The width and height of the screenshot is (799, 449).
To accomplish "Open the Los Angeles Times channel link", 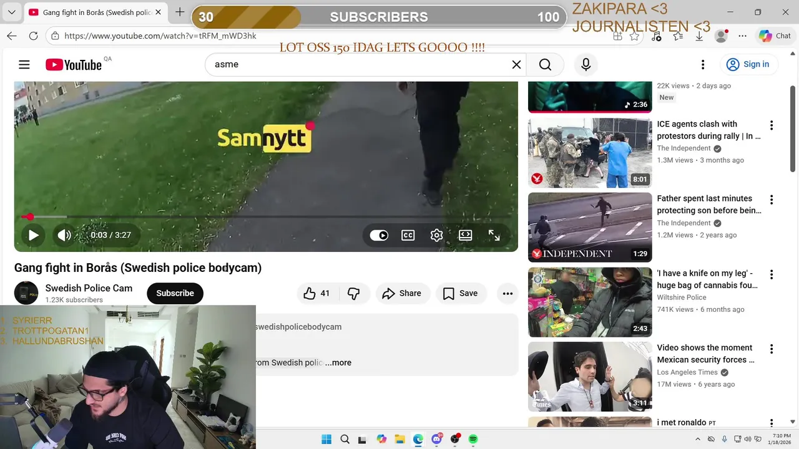I will click(687, 372).
